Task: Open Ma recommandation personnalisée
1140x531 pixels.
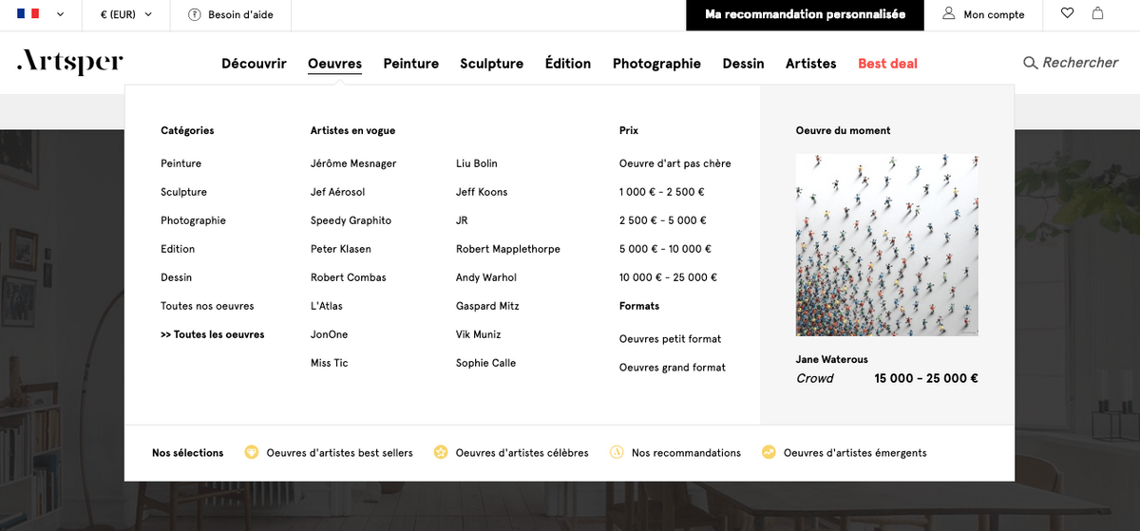Action: coord(806,15)
